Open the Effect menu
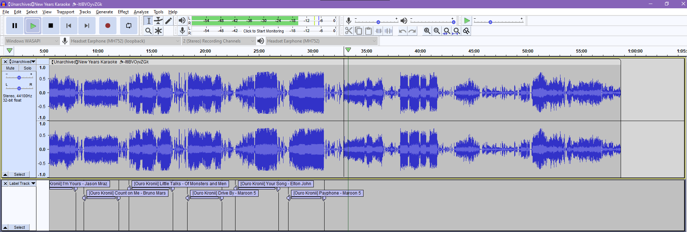The image size is (687, 232). [x=123, y=12]
